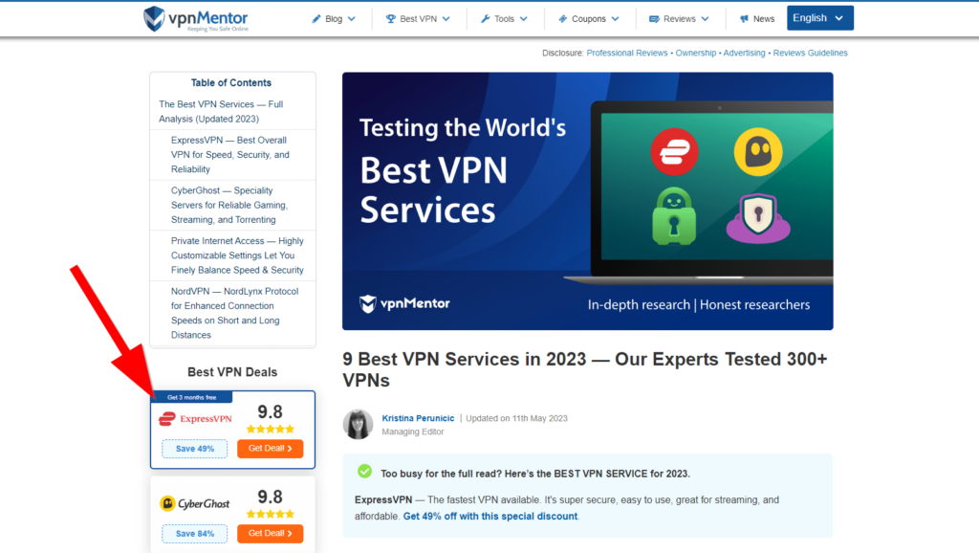Click the green Private Internet Access padlock icon

tap(674, 217)
